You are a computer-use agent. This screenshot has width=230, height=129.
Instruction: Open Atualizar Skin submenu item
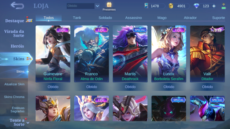pos(14,84)
